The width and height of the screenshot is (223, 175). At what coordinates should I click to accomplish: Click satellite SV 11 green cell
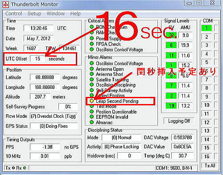pyautogui.click(x=171, y=55)
